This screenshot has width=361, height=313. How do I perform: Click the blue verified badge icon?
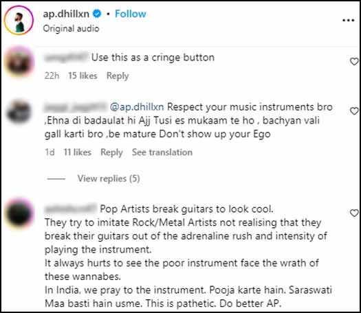(x=97, y=14)
